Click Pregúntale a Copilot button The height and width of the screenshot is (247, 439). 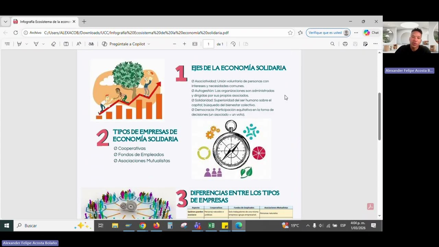point(123,44)
